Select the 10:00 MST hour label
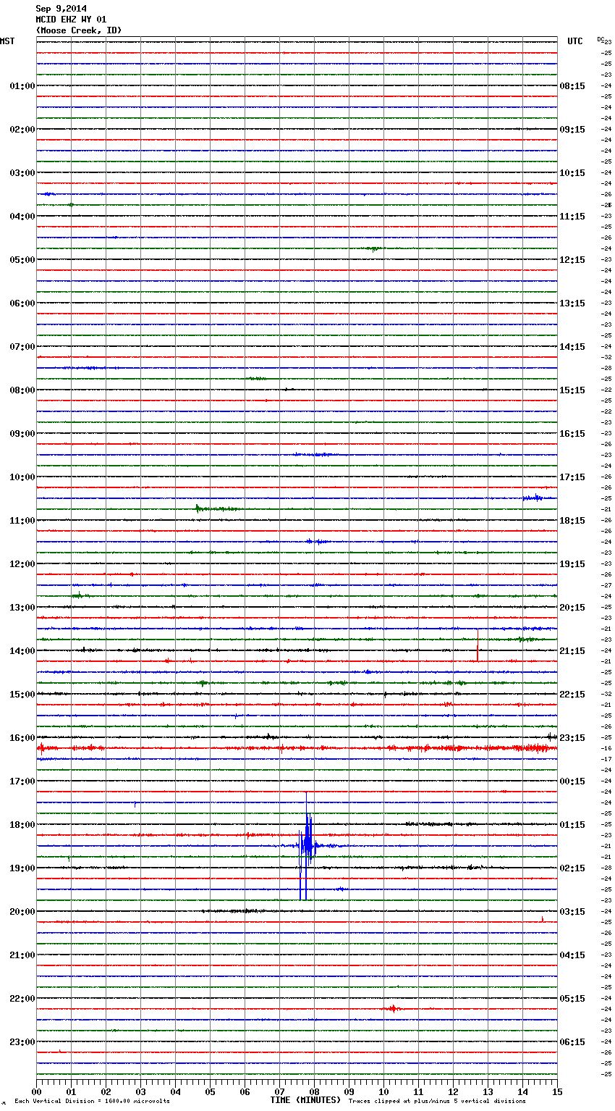 pyautogui.click(x=22, y=477)
